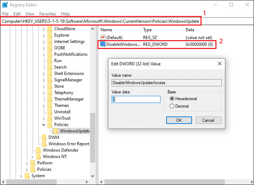Viewport: 254px width, 185px height.
Task: Close the Edit DWORD dialog with X
Action: click(220, 64)
